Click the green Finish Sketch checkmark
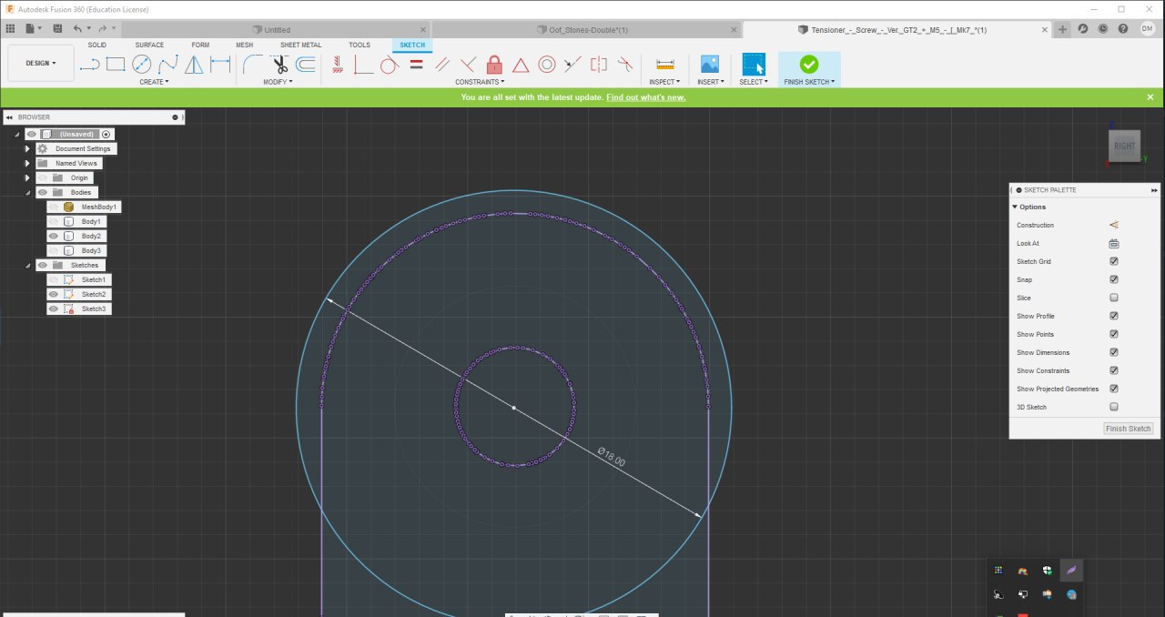The width and height of the screenshot is (1165, 617). (x=809, y=64)
